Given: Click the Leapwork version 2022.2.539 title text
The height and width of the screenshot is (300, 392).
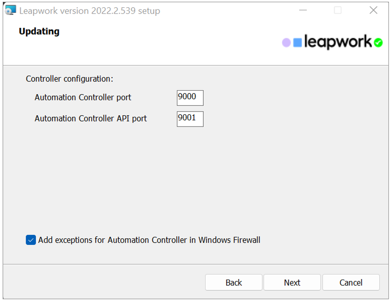Looking at the screenshot, I should click(x=89, y=10).
